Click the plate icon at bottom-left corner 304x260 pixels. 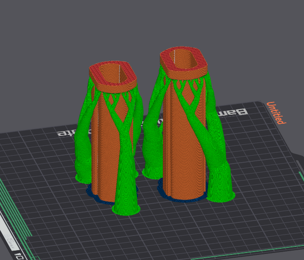pos(20,256)
